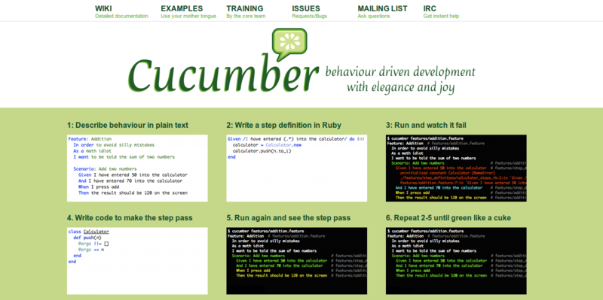This screenshot has width=603, height=300.
Task: Click 'Use your mother tongue' subtitle
Action: [188, 16]
